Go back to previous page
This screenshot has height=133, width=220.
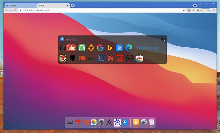[x=6, y=11]
